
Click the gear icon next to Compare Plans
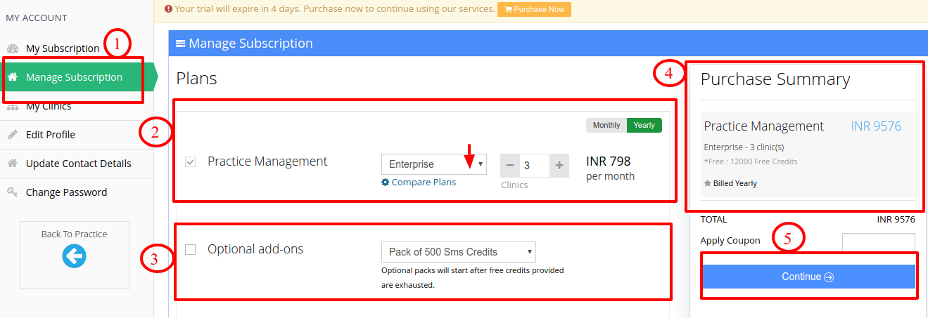point(385,183)
